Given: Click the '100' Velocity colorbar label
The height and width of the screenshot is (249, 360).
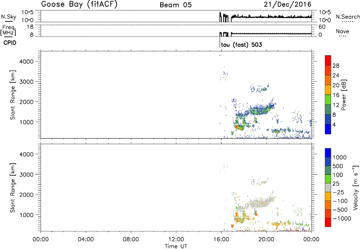Looking at the screenshot, I should click(x=338, y=175).
